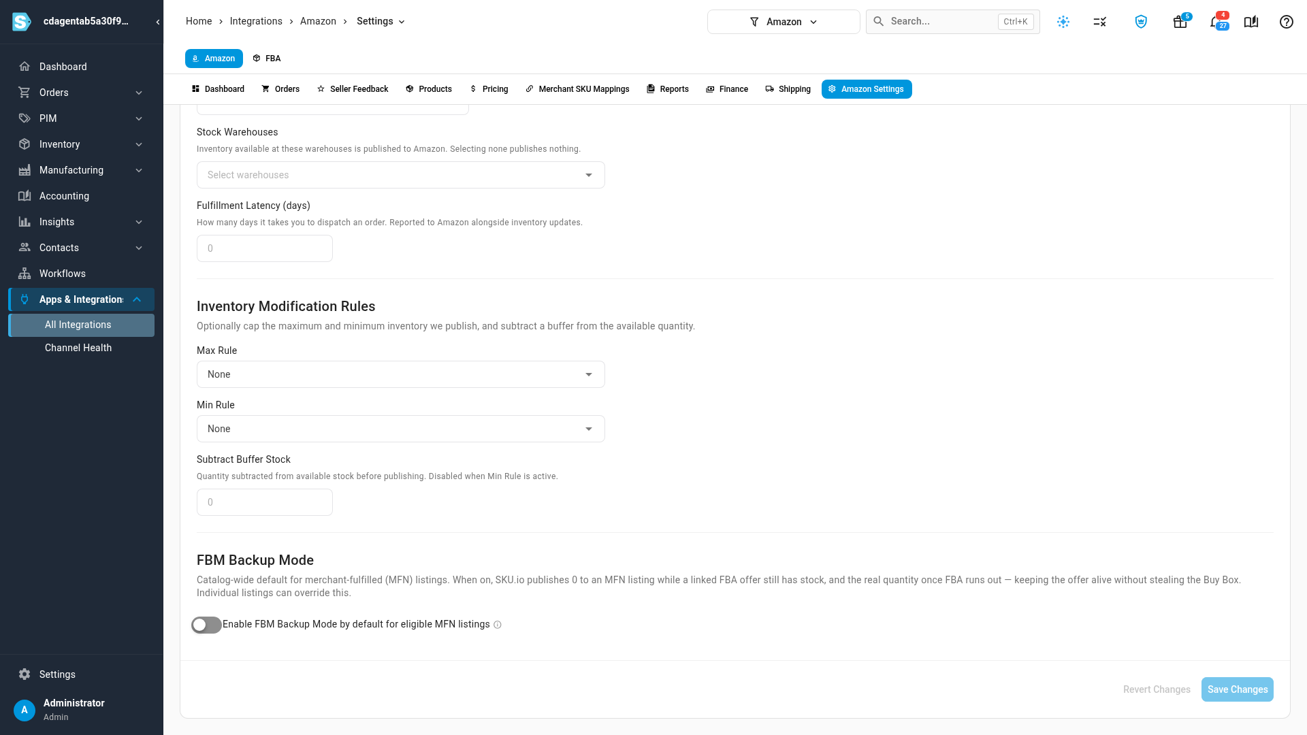This screenshot has height=735, width=1307.
Task: Open the Merchant SKU Mappings tab
Action: click(x=577, y=89)
